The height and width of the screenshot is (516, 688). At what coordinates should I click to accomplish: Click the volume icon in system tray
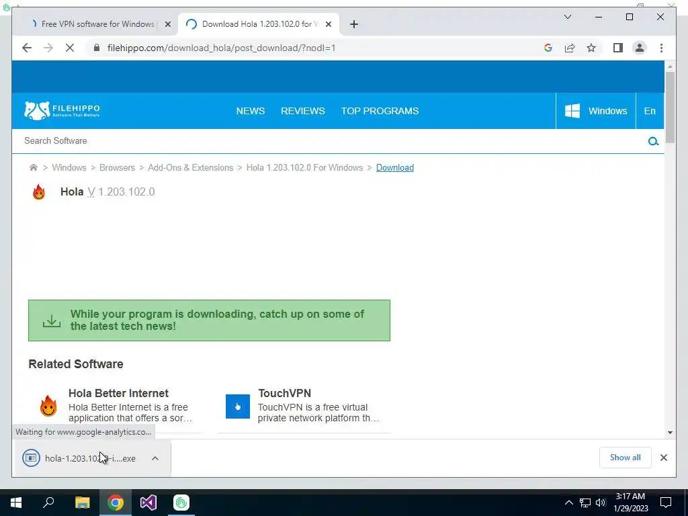click(x=601, y=503)
